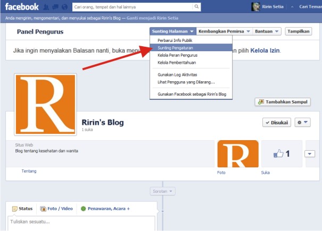322x231 pixels.
Task: Open the Kelola Izin link
Action: (265, 50)
